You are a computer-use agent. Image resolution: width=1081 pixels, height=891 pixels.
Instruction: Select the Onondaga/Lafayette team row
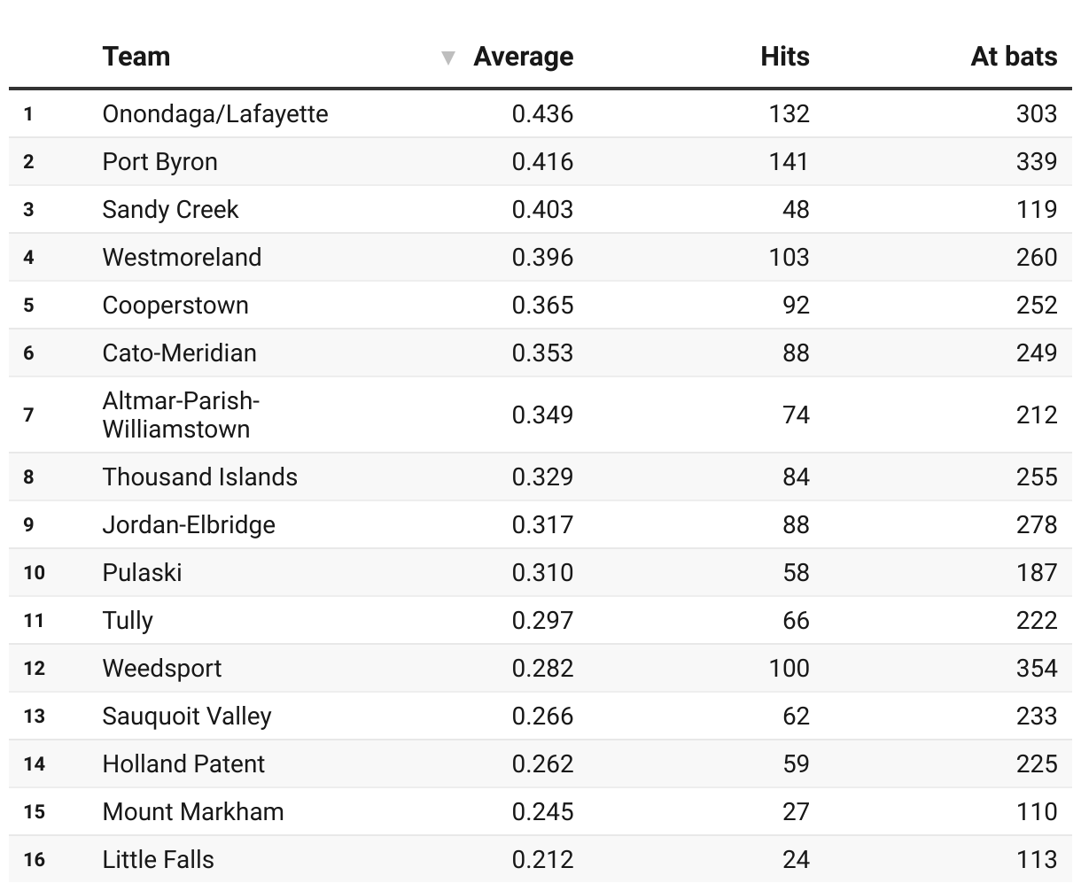coord(540,113)
